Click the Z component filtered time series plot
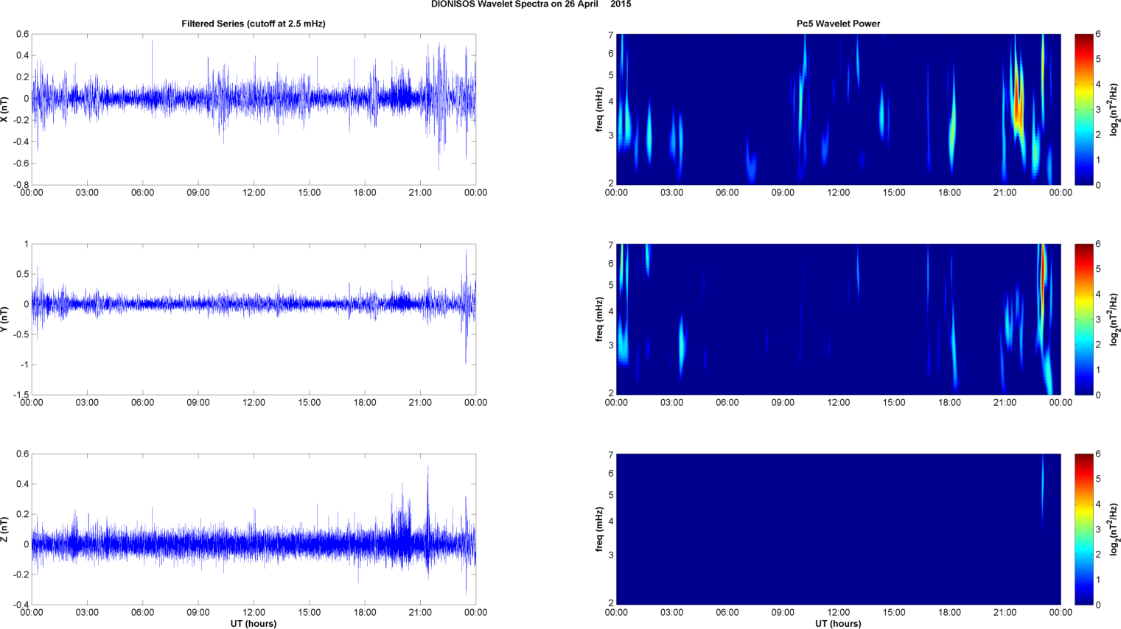This screenshot has width=1121, height=629. (254, 529)
